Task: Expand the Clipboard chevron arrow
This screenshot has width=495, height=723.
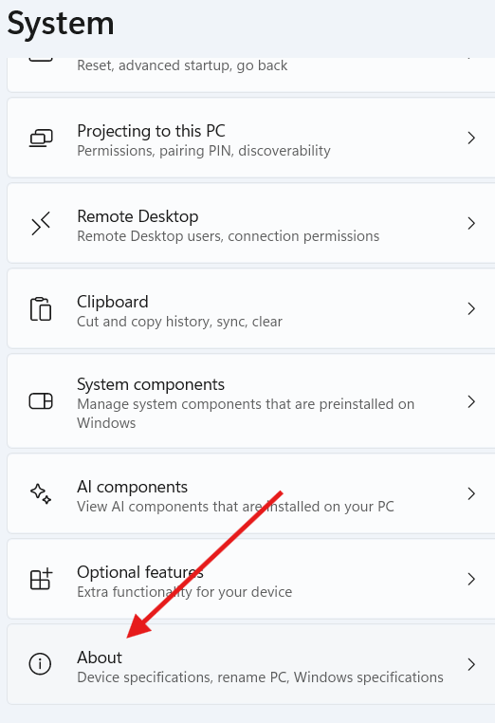Action: (x=471, y=309)
